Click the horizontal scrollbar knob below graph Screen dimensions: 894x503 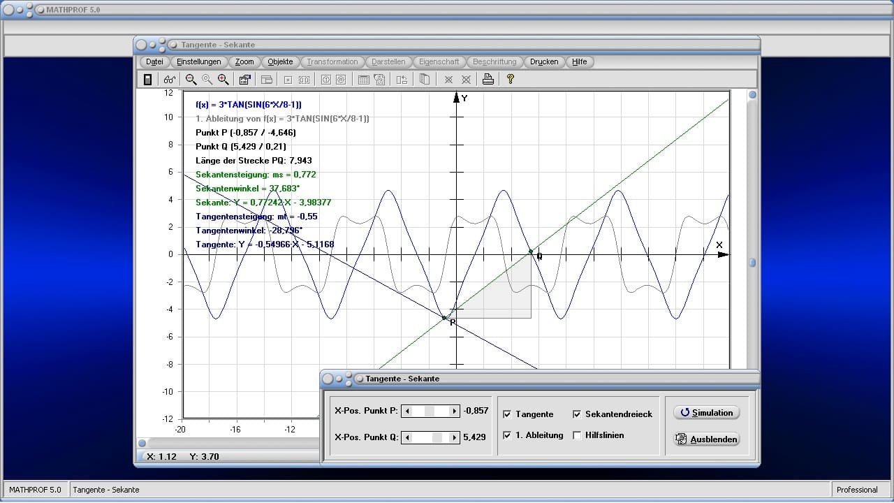click(x=142, y=443)
